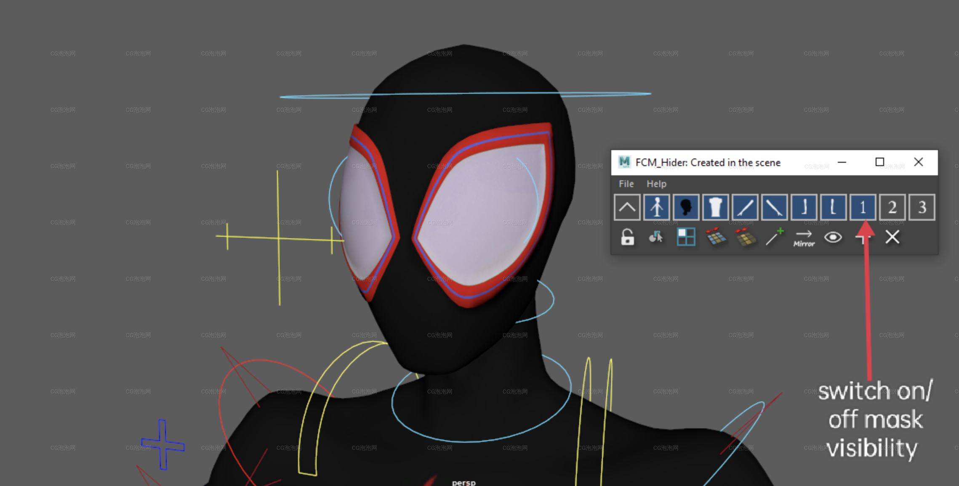Click the yellow mesh grid icon

coord(745,237)
